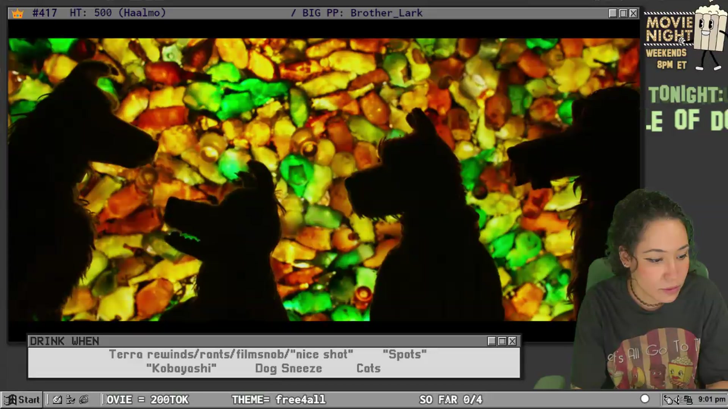
Task: Click the "Spots" drink rule text
Action: 405,354
